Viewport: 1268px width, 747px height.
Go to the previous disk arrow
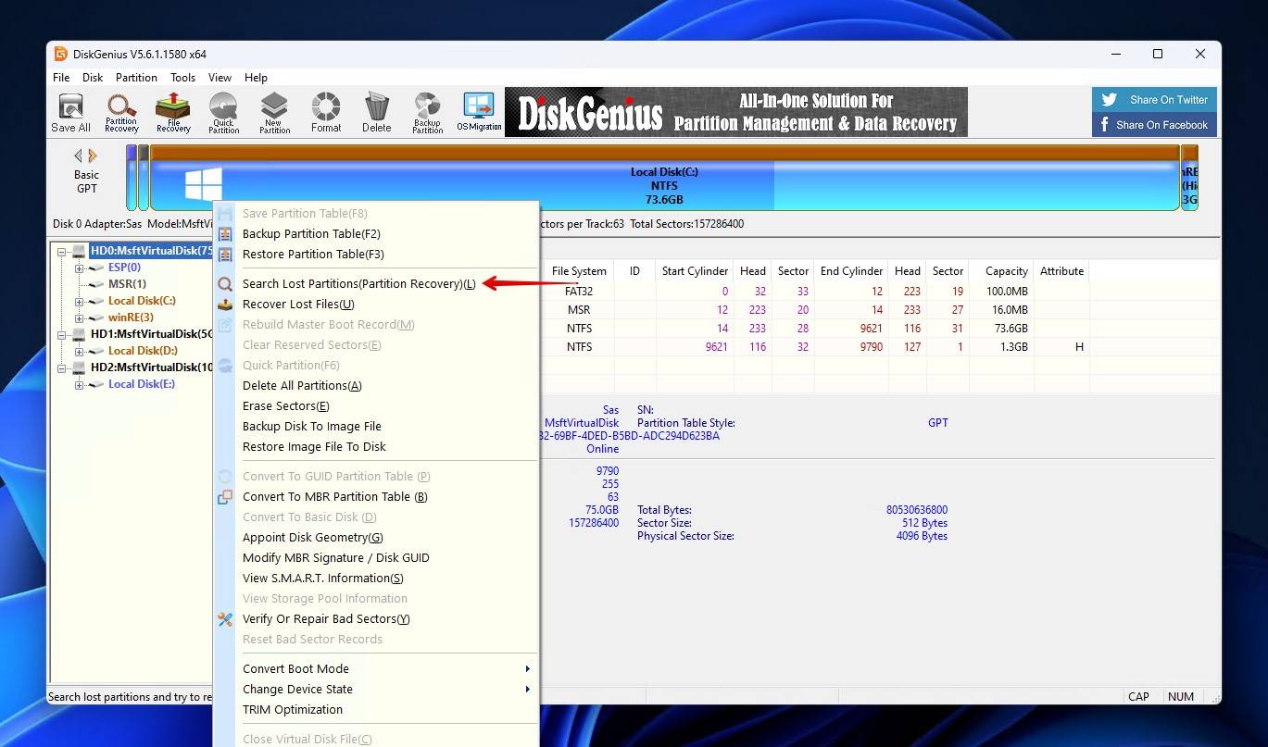tap(79, 156)
